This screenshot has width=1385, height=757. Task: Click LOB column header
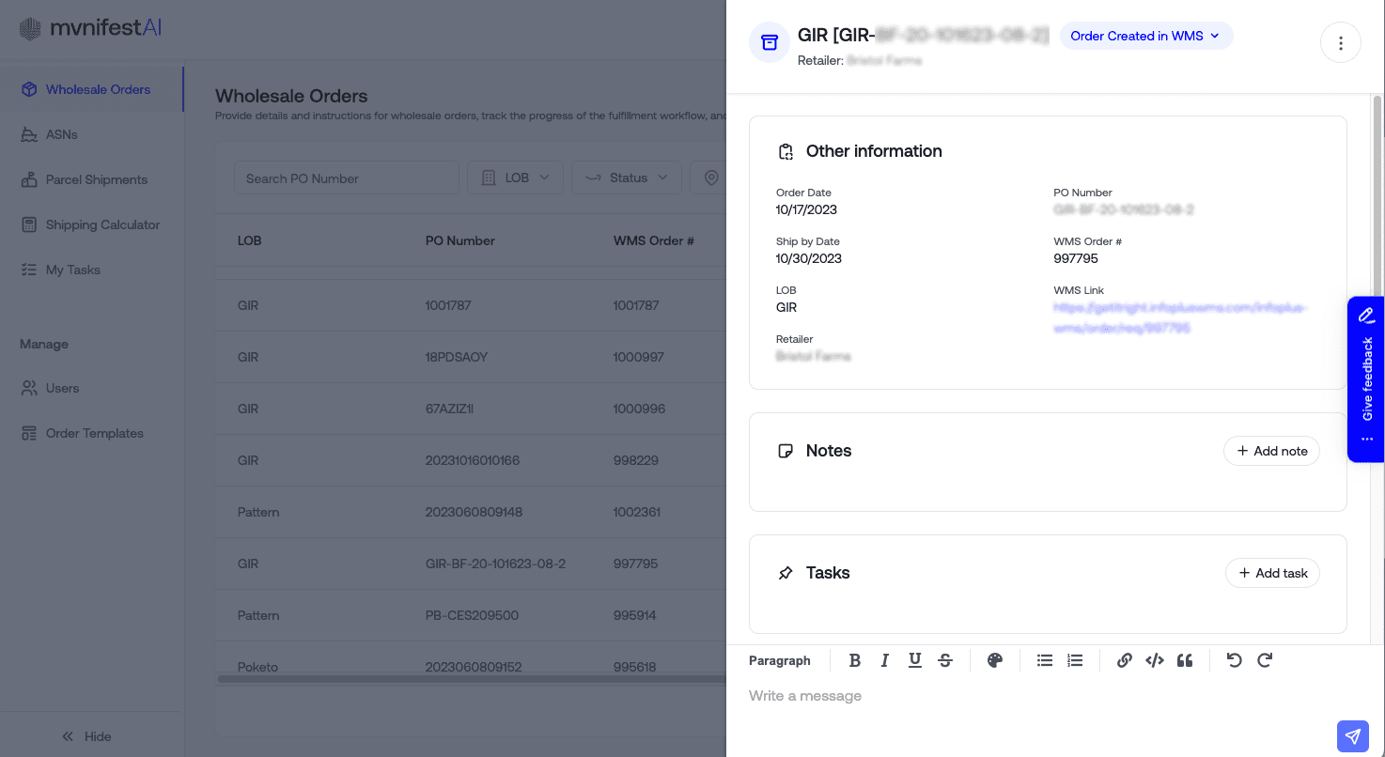pos(250,240)
